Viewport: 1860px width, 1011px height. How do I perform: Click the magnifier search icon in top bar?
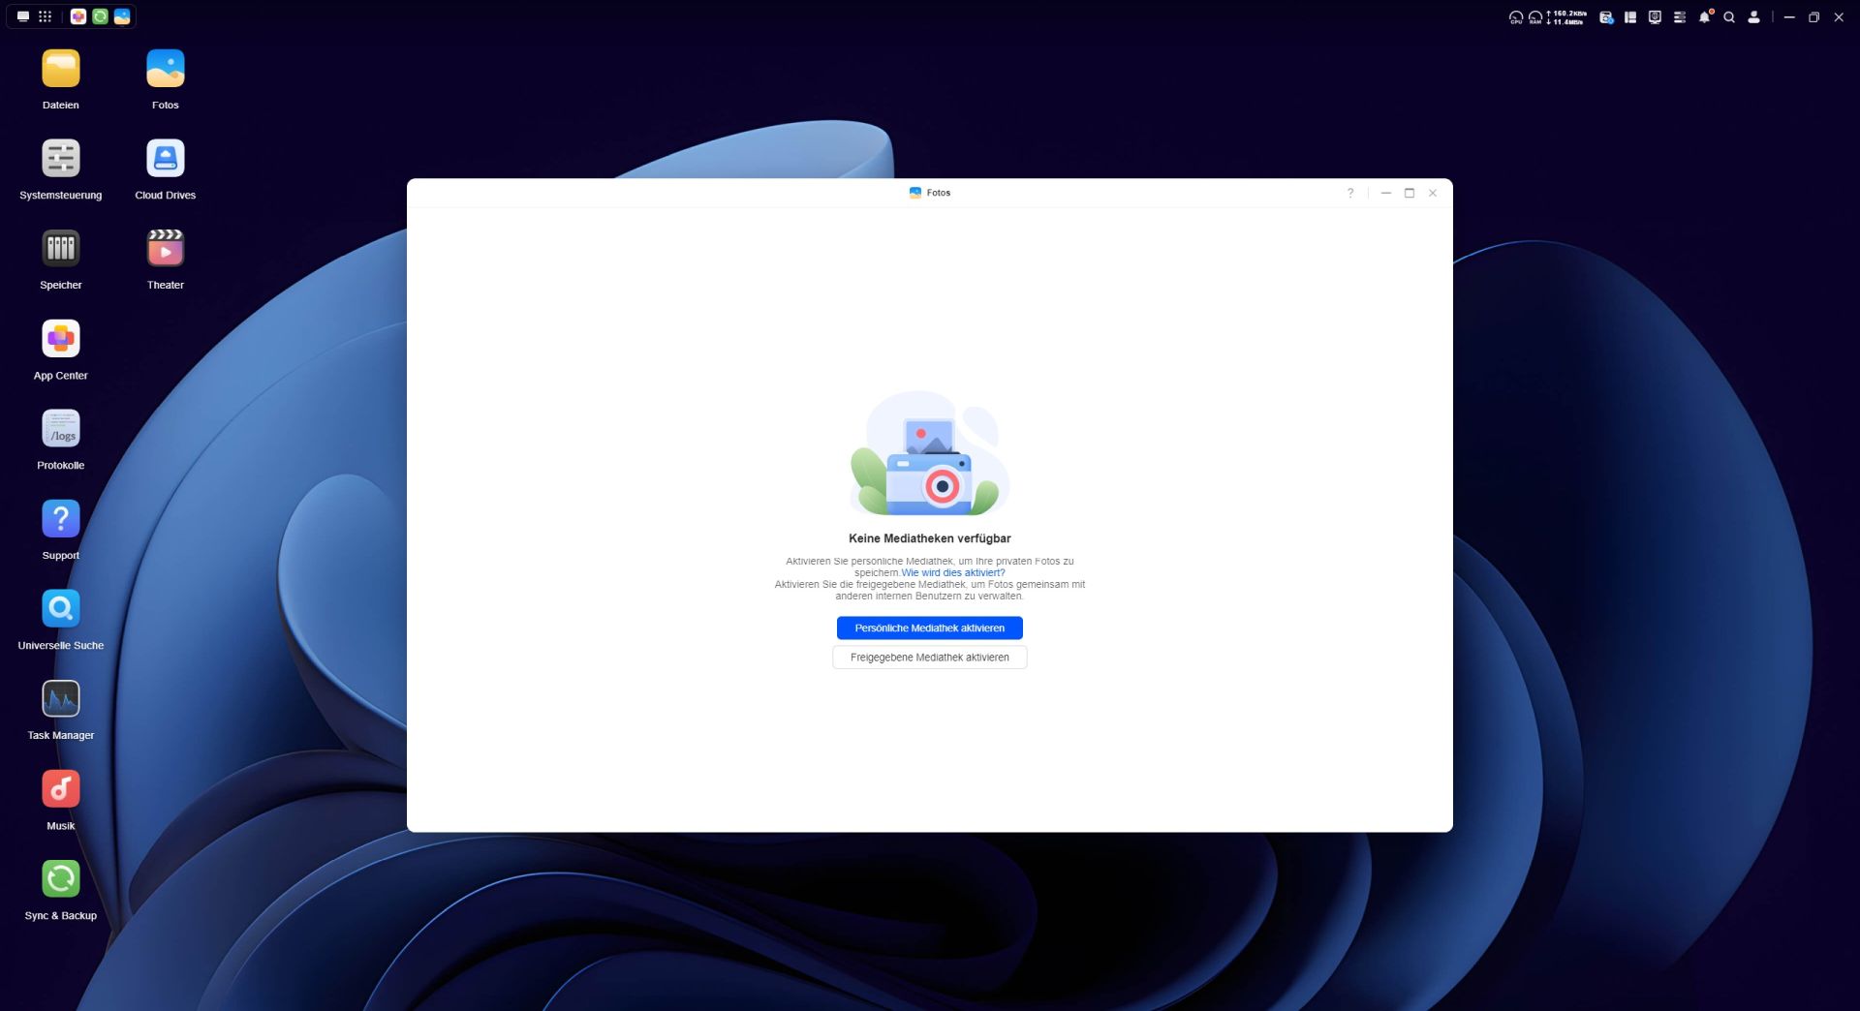(x=1728, y=17)
